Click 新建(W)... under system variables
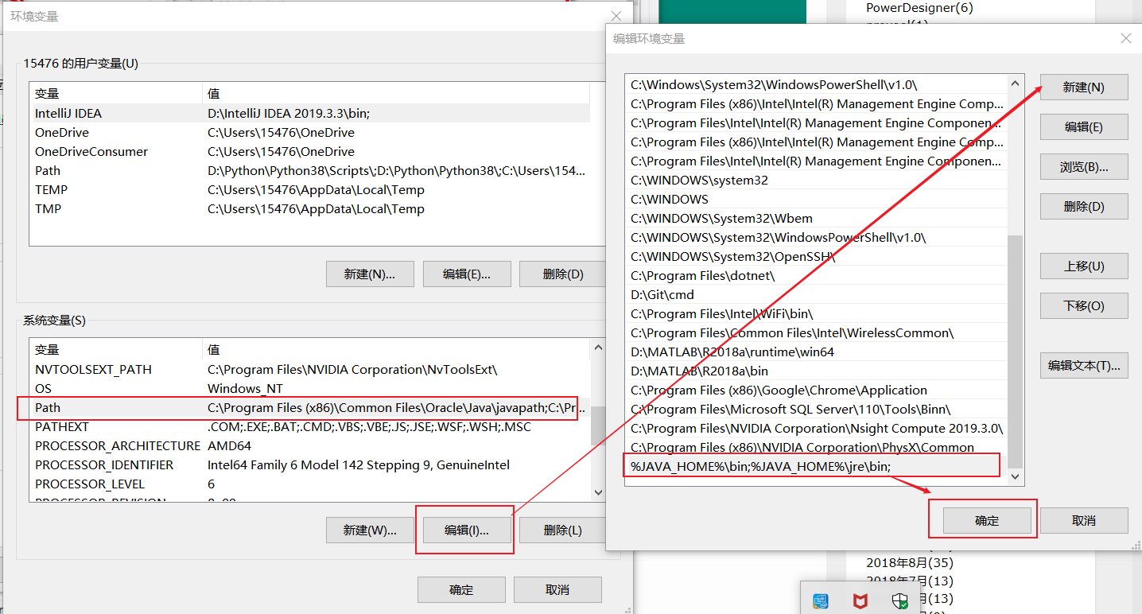 pos(370,530)
